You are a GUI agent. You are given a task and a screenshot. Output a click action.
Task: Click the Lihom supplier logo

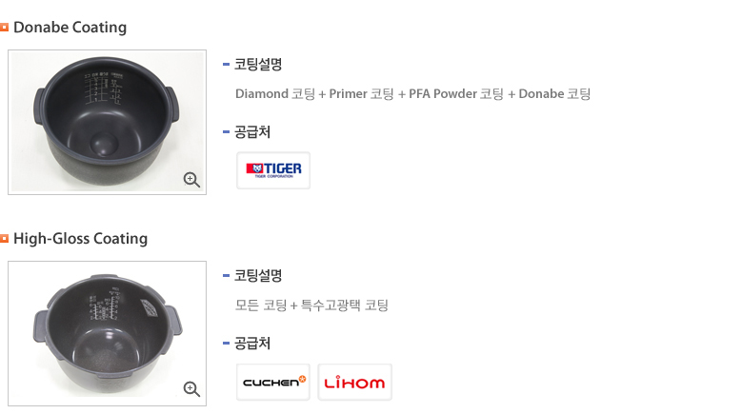click(354, 382)
